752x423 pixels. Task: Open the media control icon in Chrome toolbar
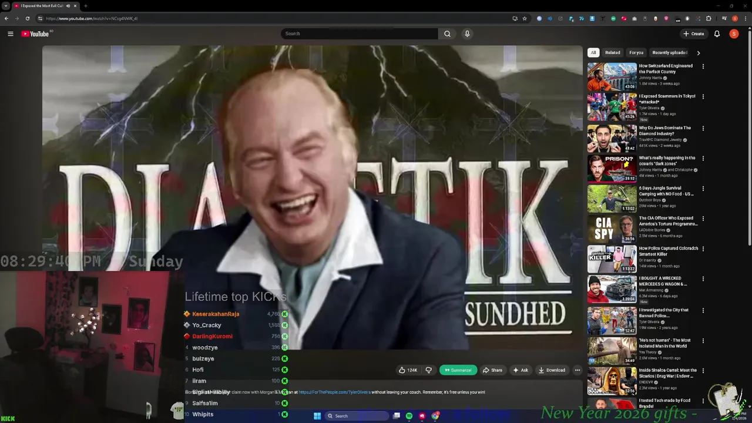(x=724, y=18)
